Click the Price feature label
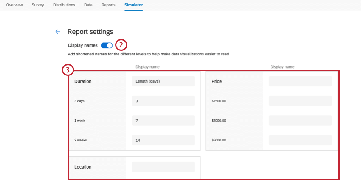 coord(217,81)
